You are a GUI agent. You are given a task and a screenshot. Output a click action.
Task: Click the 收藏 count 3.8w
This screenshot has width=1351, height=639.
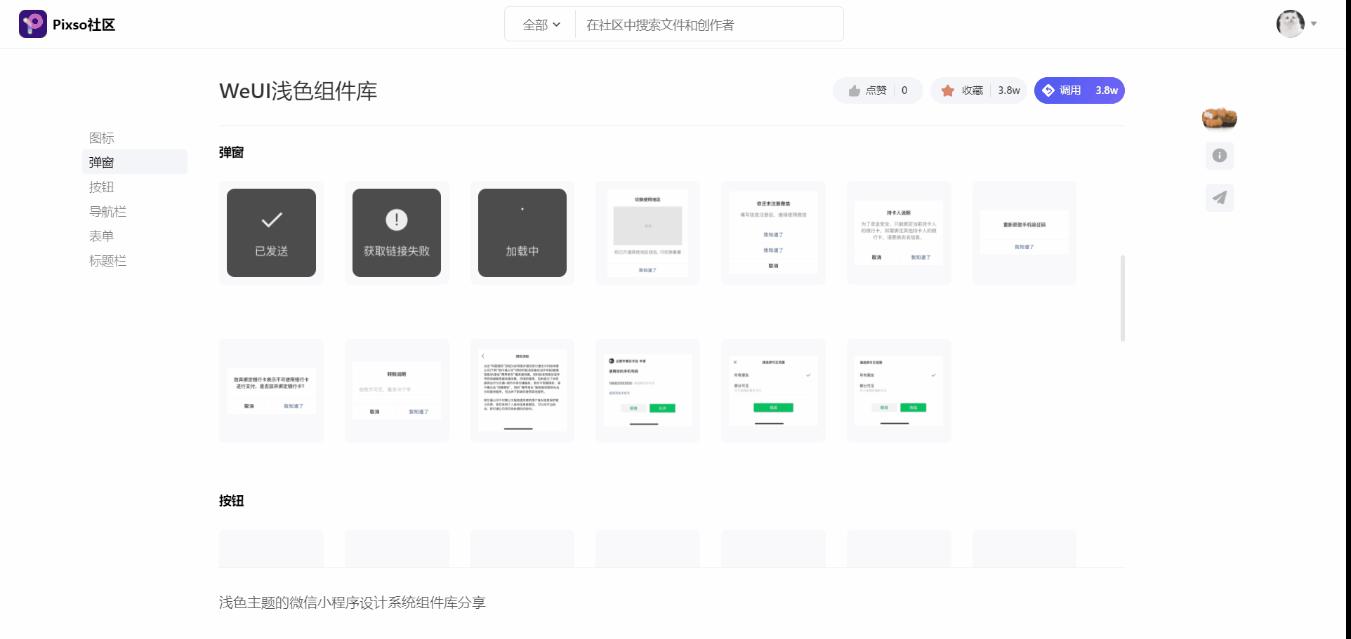[1008, 90]
